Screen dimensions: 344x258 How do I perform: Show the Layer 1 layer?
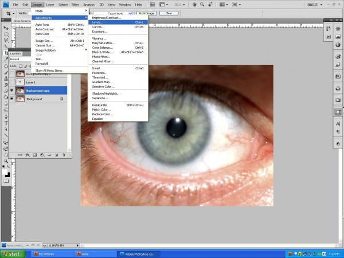tap(11, 82)
